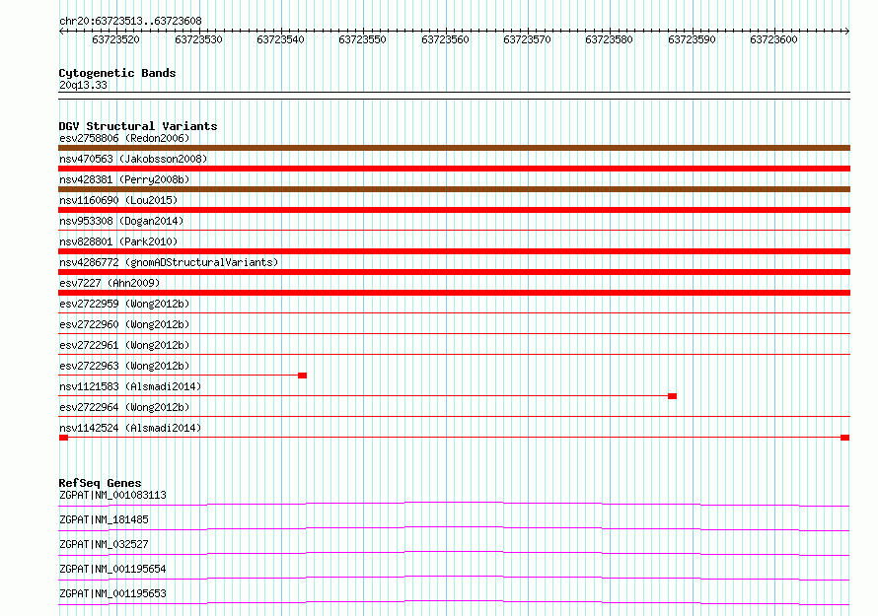The height and width of the screenshot is (616, 878).
Task: Click ruler position 63723550
Action: (x=362, y=39)
